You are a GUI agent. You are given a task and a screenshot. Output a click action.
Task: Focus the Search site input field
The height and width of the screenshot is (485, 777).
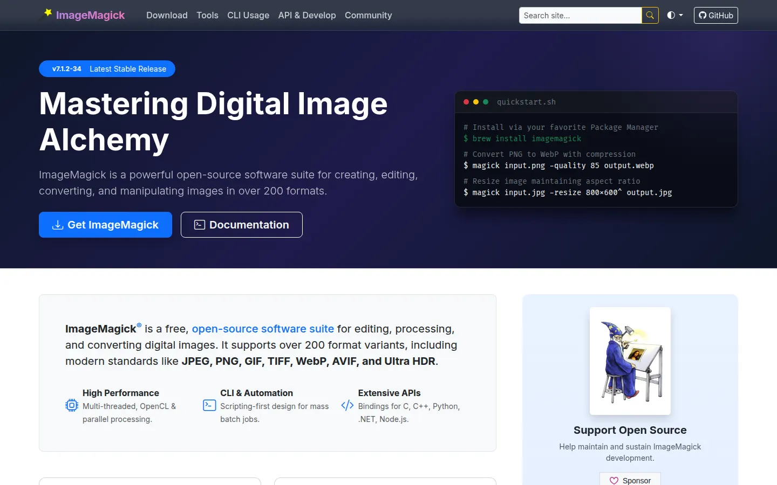point(580,16)
